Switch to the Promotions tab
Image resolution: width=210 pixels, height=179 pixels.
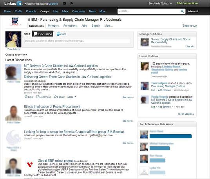pos(70,26)
